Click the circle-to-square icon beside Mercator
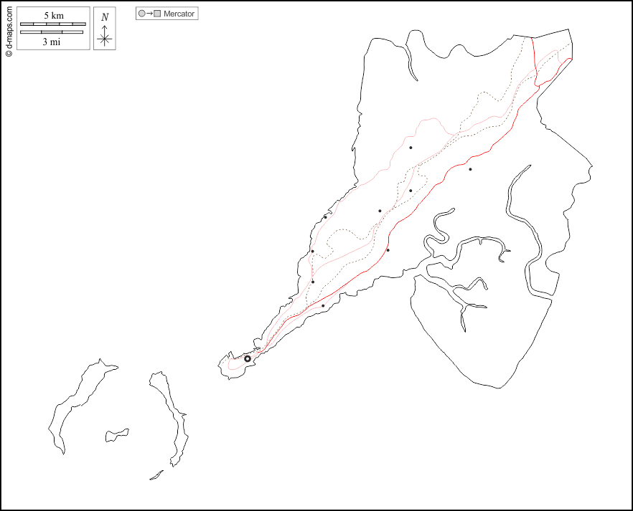This screenshot has width=633, height=511. coord(150,14)
